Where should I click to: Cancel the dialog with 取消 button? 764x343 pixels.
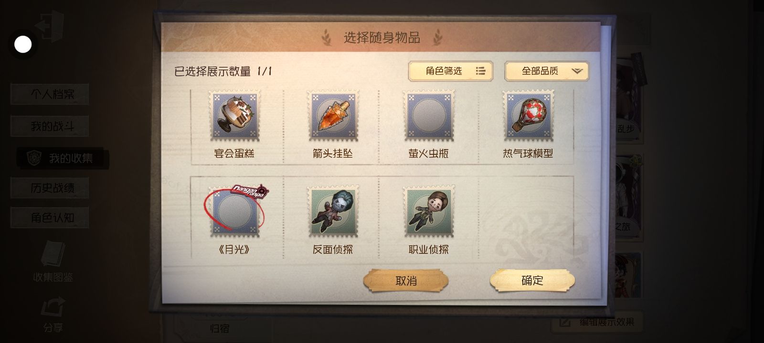click(x=406, y=281)
